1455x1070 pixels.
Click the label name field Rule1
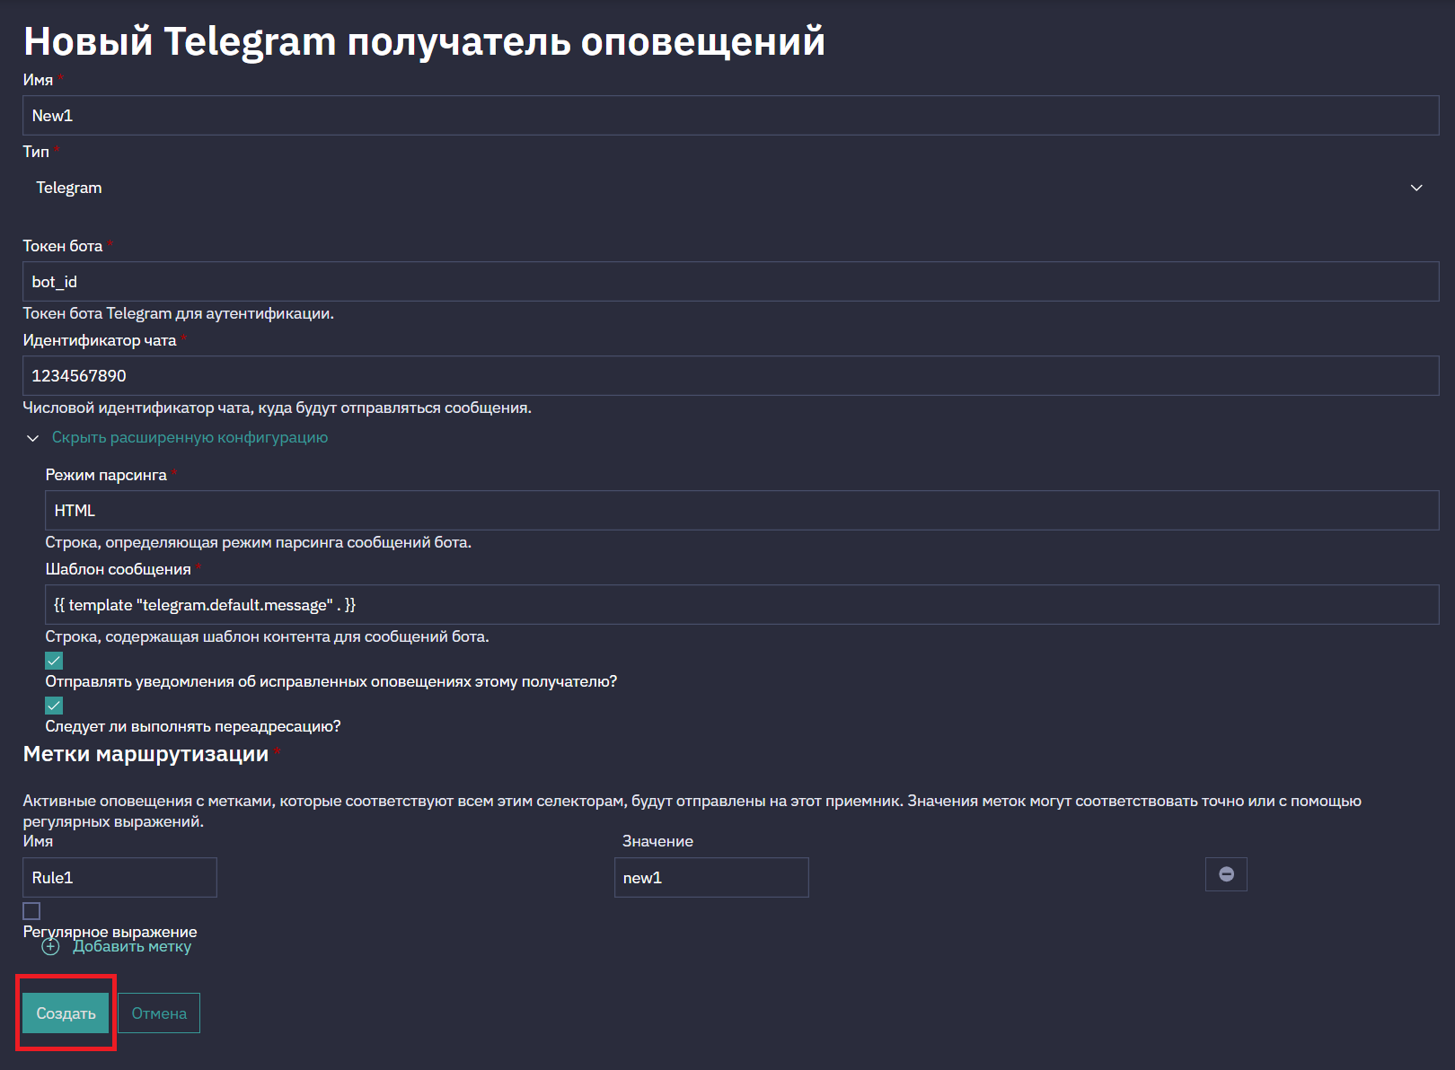coord(120,878)
